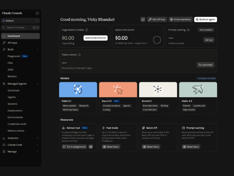Click Fast mode lightning icon

coord(103,128)
